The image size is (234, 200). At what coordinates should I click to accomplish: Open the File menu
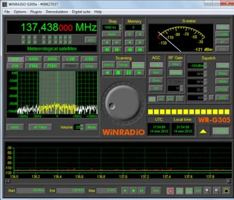[x=7, y=12]
